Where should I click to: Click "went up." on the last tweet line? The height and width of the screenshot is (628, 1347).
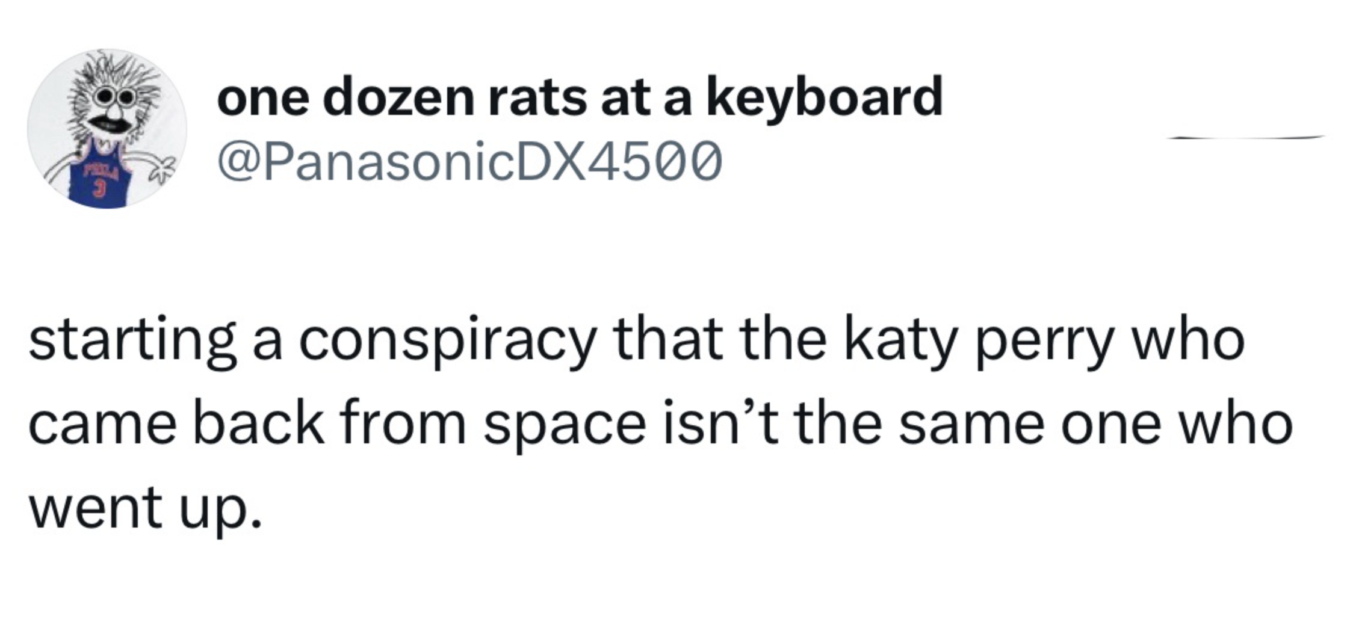pos(146,508)
